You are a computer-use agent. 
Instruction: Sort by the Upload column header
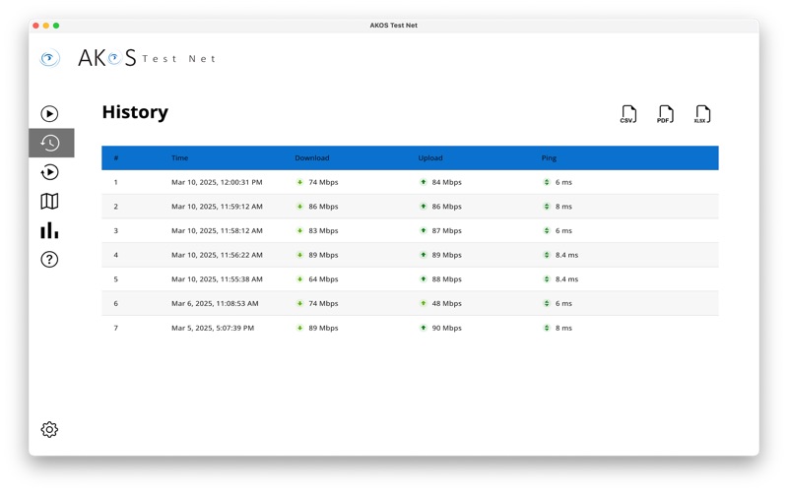[x=430, y=158]
